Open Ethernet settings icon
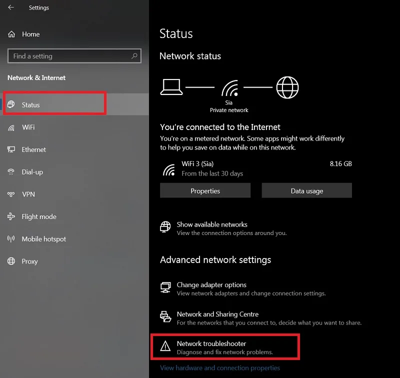 point(11,149)
